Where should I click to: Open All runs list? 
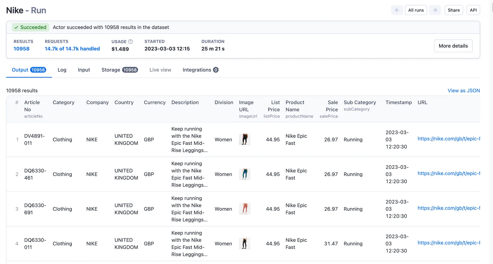click(x=416, y=10)
